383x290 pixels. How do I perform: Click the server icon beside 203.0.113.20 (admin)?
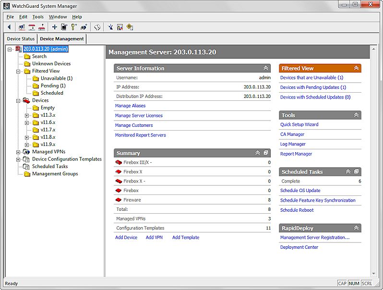[x=19, y=49]
